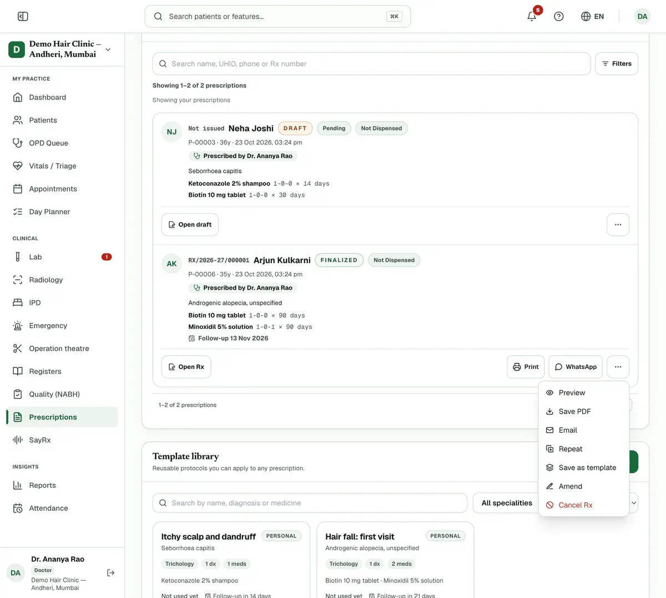Click the Trichology tag on Itchy scalp template
Screen dimensions: 666x598
point(179,564)
